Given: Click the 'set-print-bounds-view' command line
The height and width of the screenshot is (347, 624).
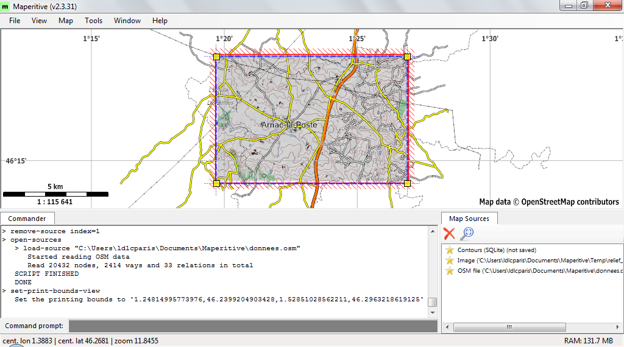Looking at the screenshot, I should [x=55, y=291].
